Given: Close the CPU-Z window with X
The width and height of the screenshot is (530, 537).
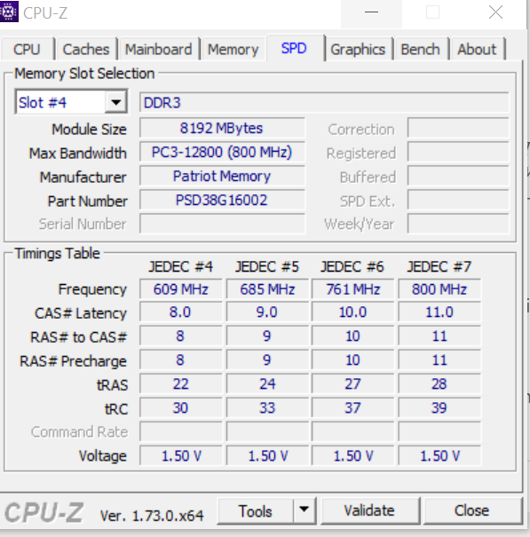Looking at the screenshot, I should click(x=495, y=13).
